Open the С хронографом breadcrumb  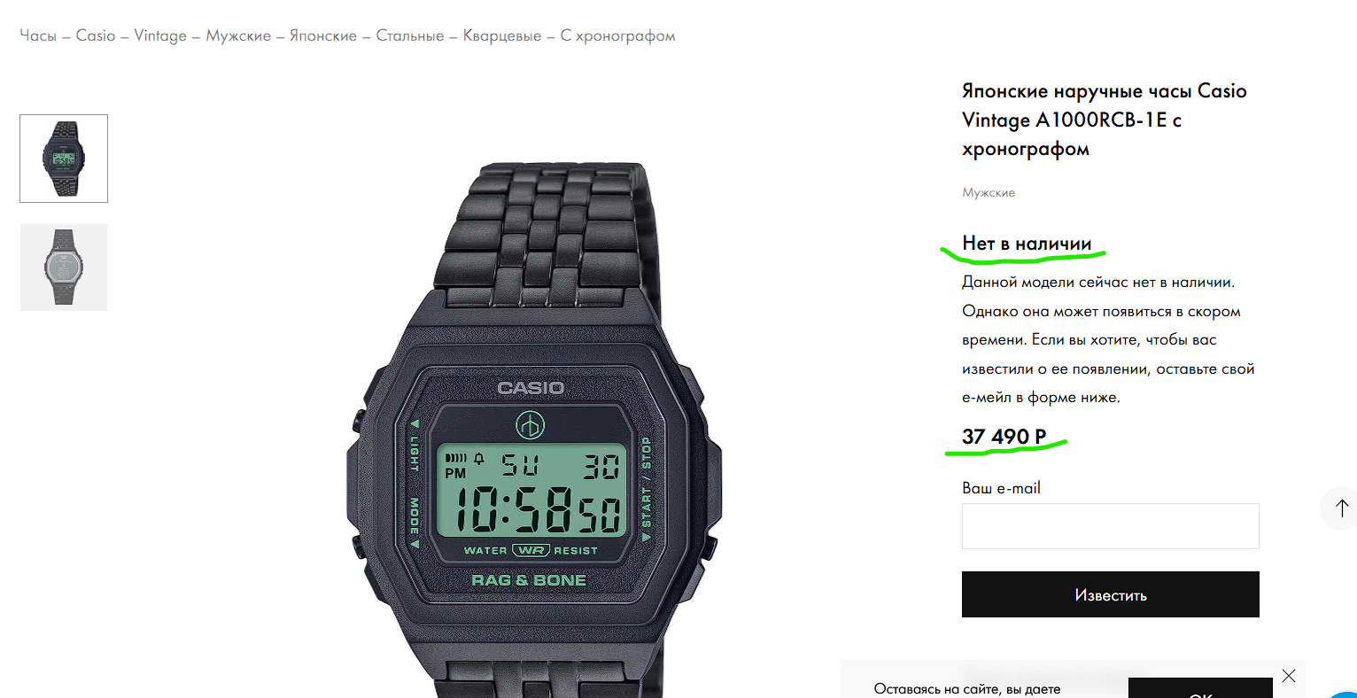pos(618,35)
